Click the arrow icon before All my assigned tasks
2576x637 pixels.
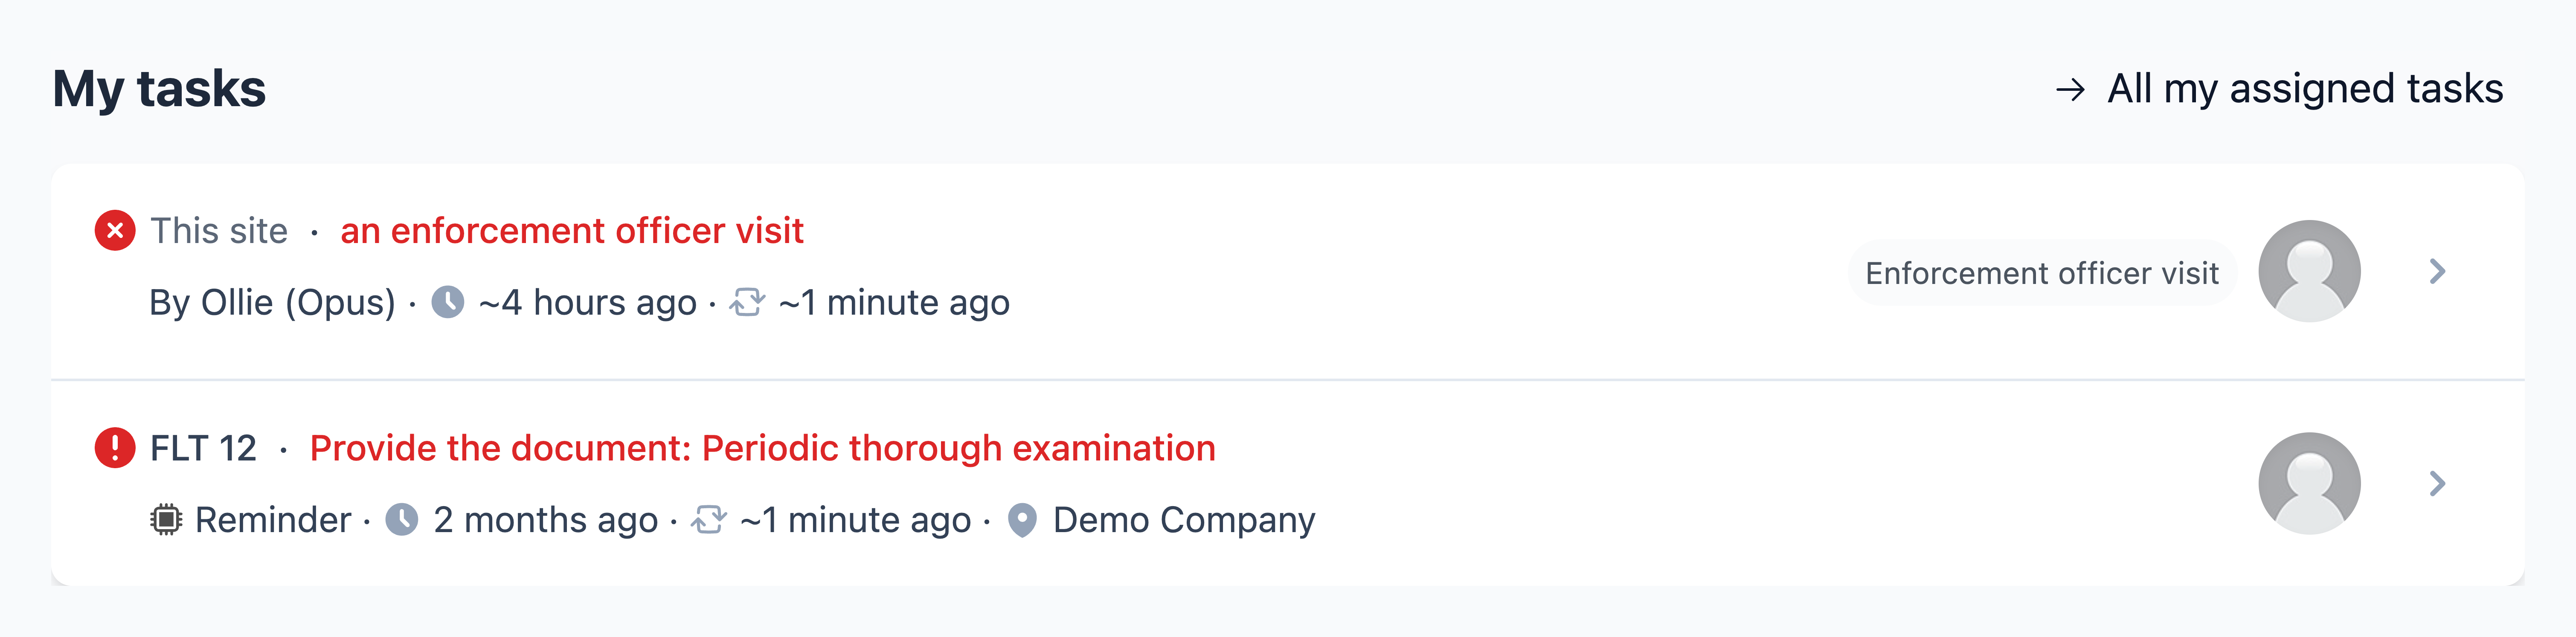coord(2070,90)
